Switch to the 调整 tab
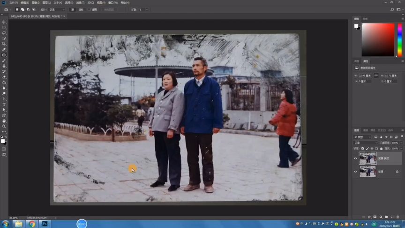Image resolution: width=405 pixels, height=228 pixels. [x=357, y=61]
